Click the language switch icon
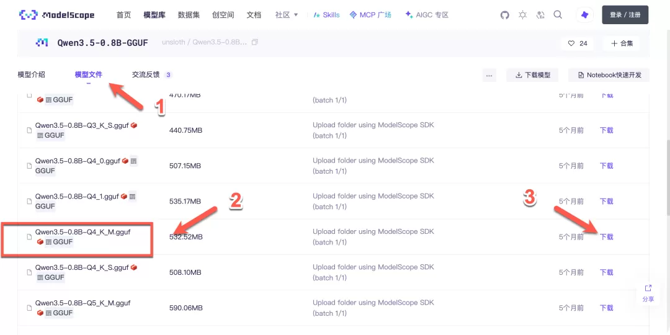Image resolution: width=670 pixels, height=335 pixels. [x=540, y=15]
